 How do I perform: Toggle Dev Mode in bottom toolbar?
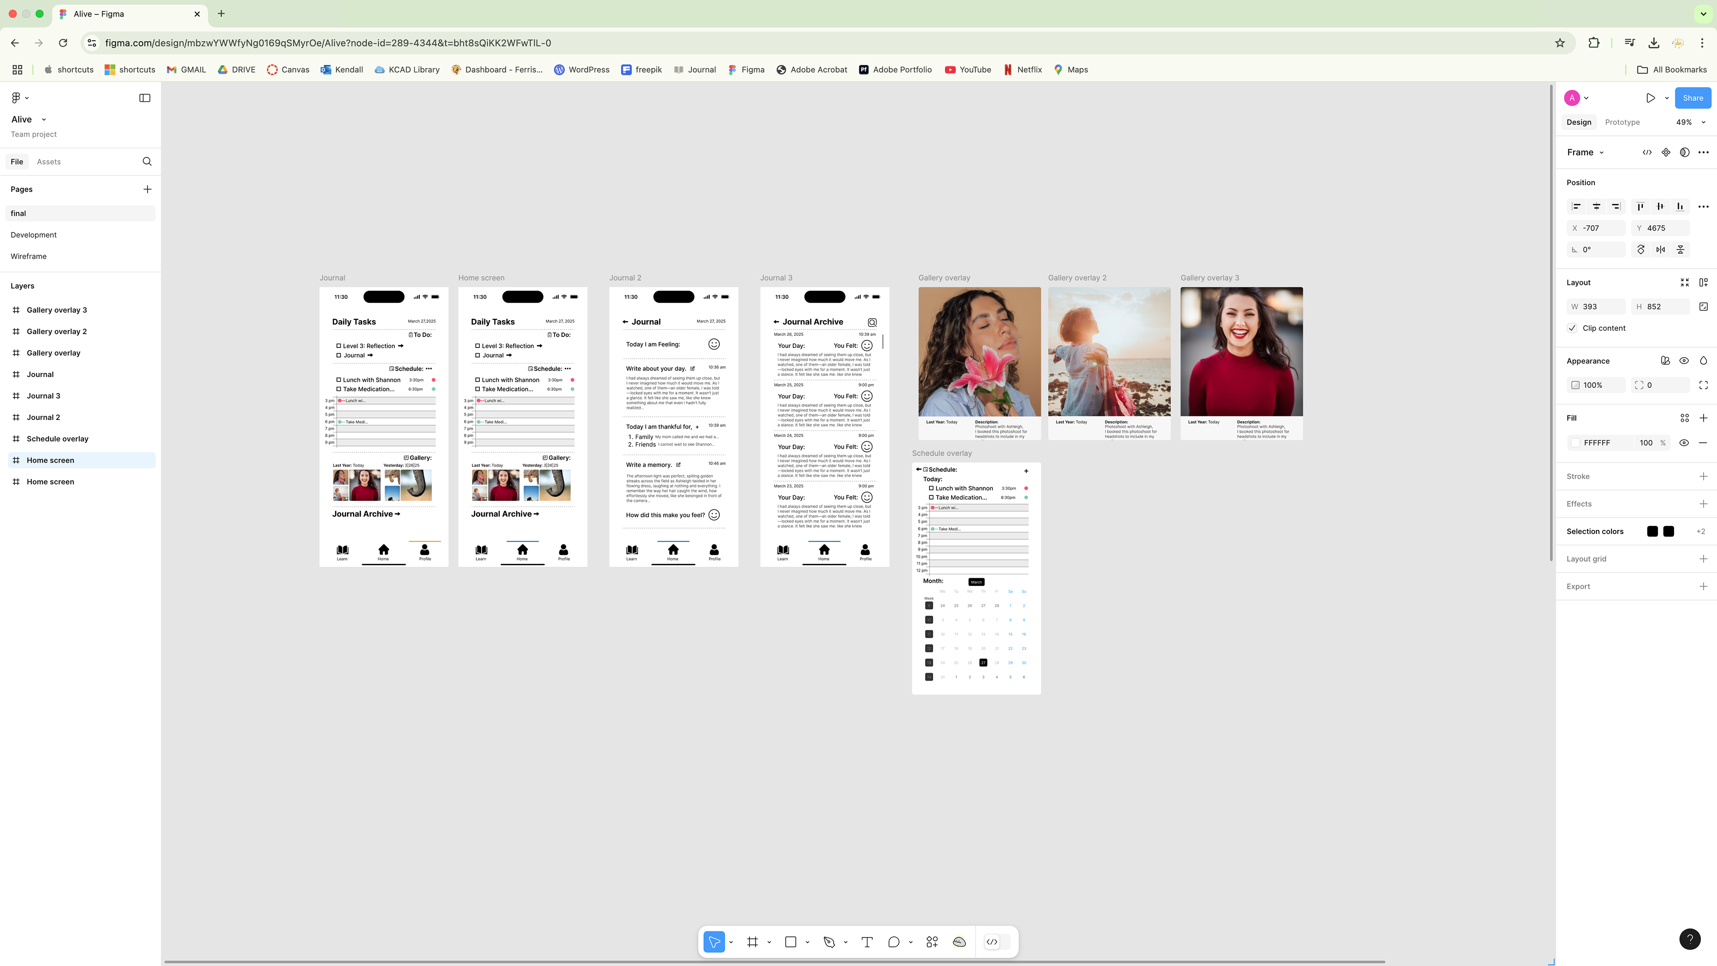click(x=992, y=942)
